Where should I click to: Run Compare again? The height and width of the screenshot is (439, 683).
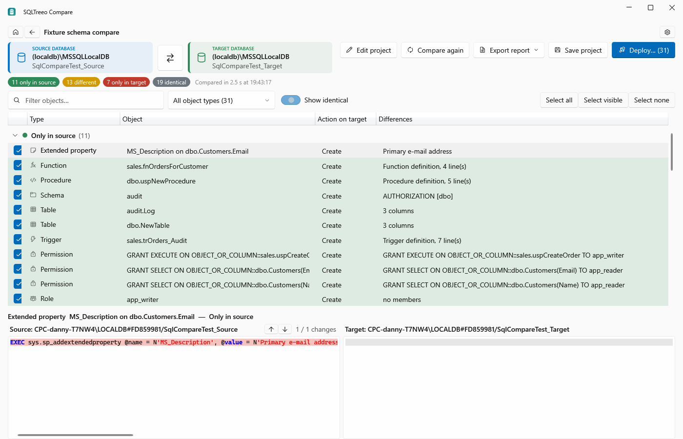(435, 50)
